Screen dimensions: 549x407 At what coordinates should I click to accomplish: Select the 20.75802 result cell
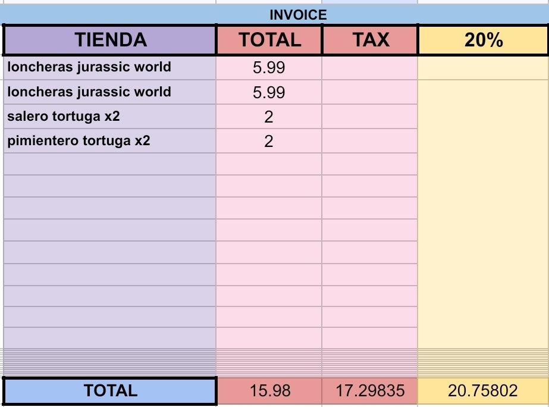coord(483,390)
